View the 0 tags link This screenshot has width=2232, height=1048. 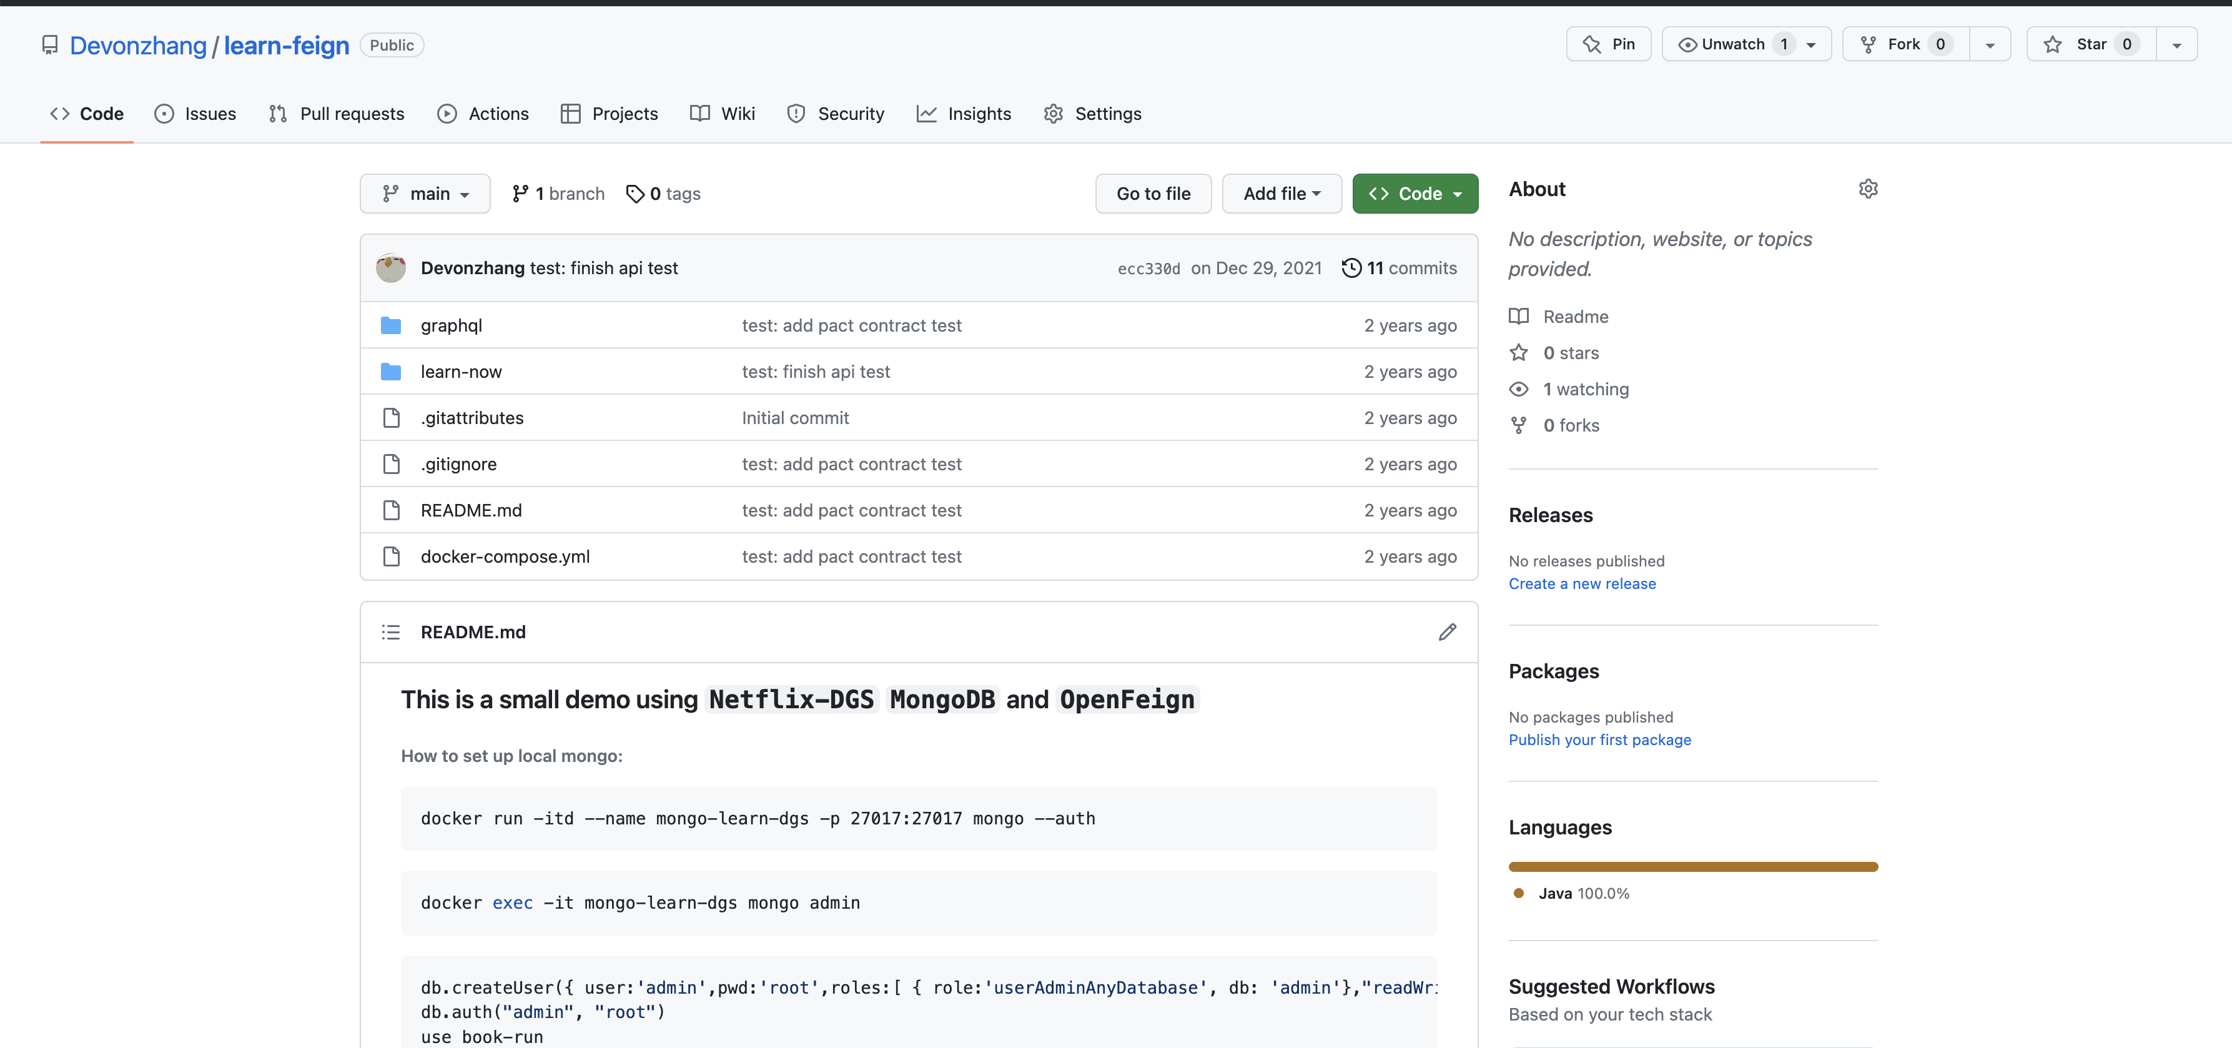tap(663, 194)
